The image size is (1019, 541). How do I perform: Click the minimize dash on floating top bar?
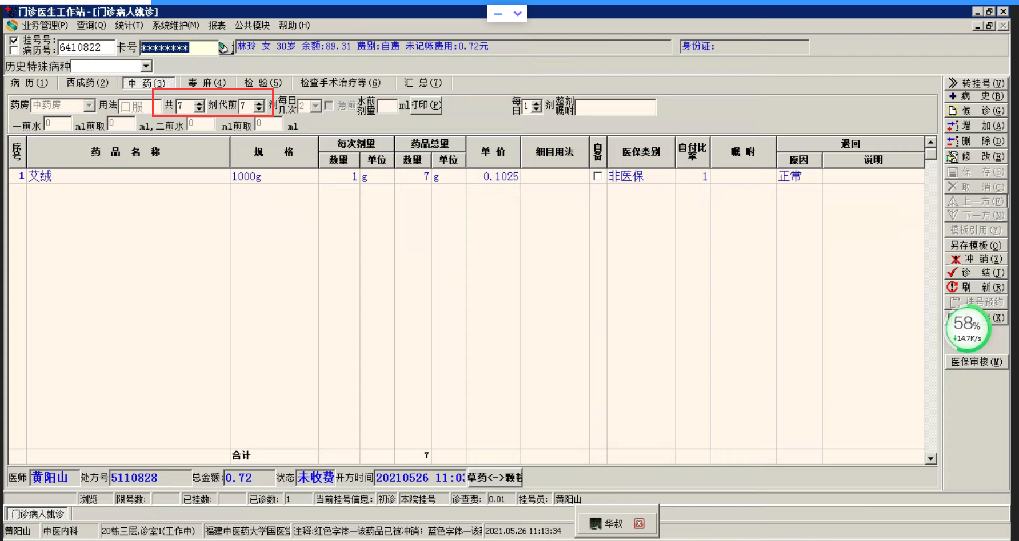[498, 14]
